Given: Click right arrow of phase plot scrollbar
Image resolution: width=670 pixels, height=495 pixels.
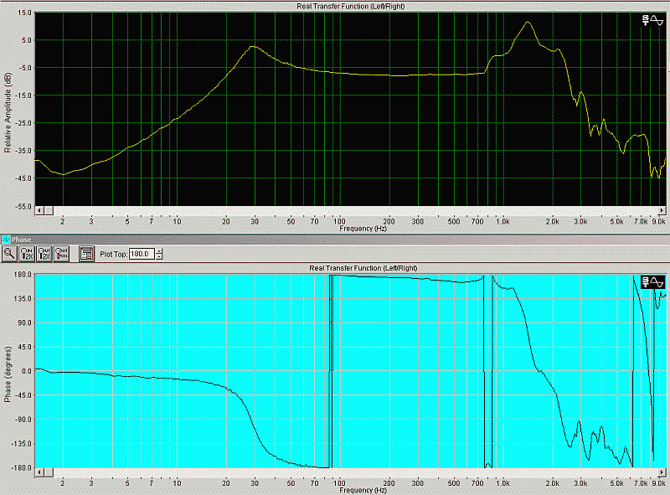Looking at the screenshot, I should tap(662, 472).
